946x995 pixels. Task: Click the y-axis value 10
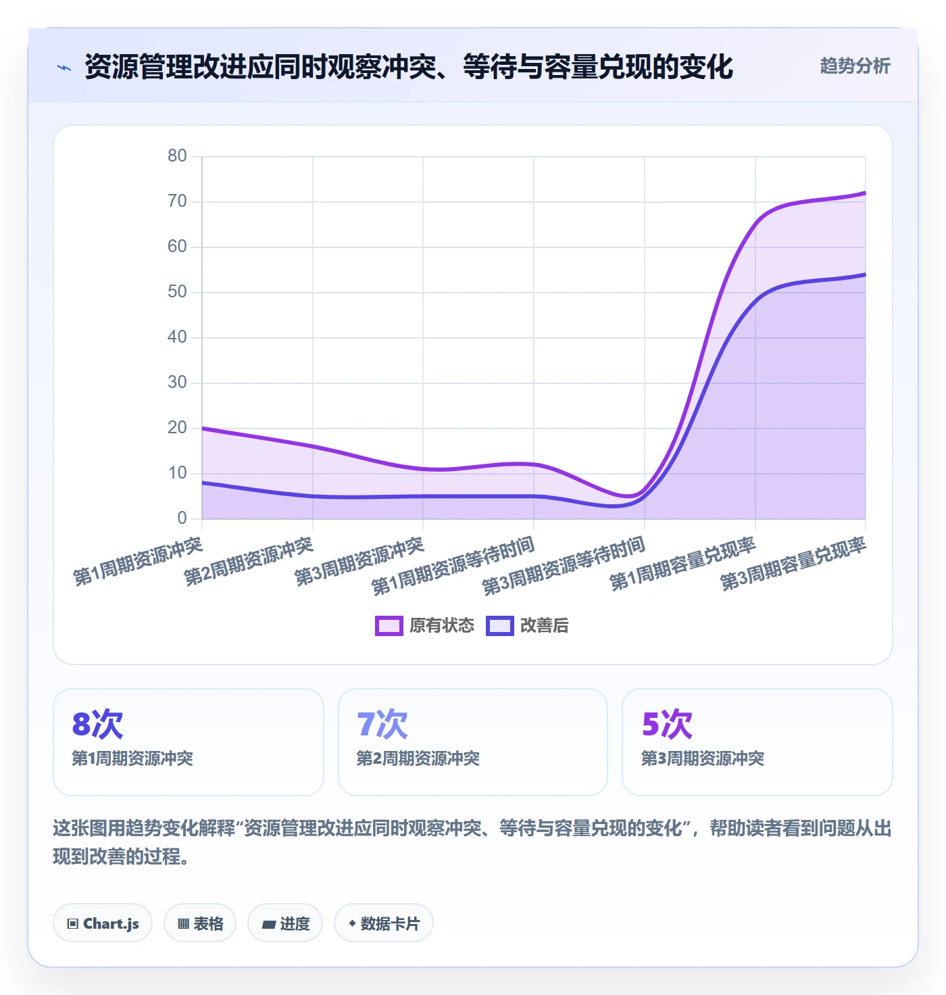177,473
